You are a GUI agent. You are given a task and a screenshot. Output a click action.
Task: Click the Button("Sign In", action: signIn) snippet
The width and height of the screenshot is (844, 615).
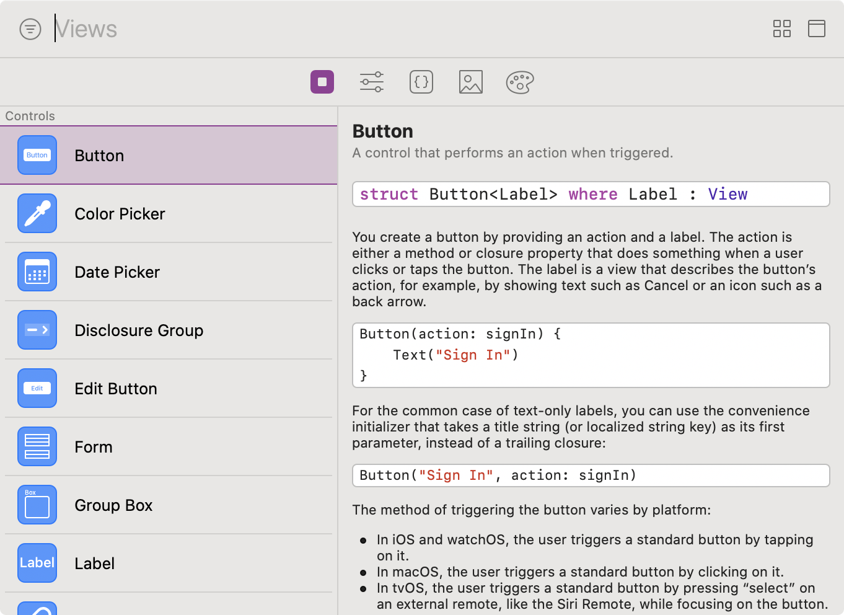tap(591, 476)
